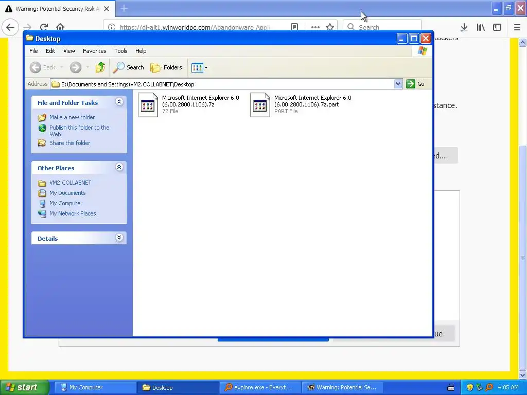Click Make a new folder
Viewport: 527px width, 395px height.
(72, 117)
